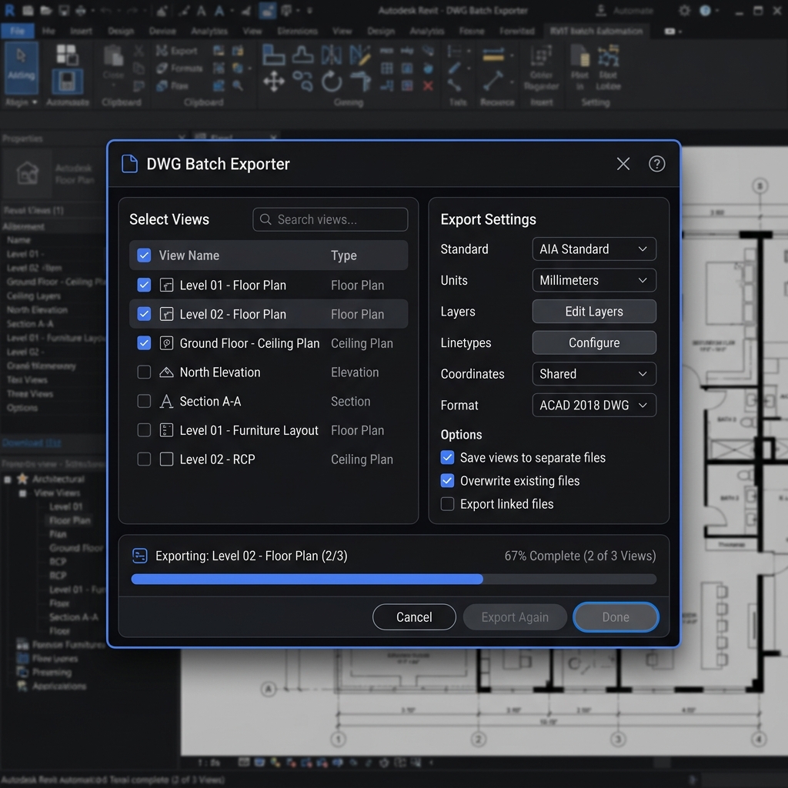
Task: Click the Furniture Layout view type icon
Action: pos(166,430)
